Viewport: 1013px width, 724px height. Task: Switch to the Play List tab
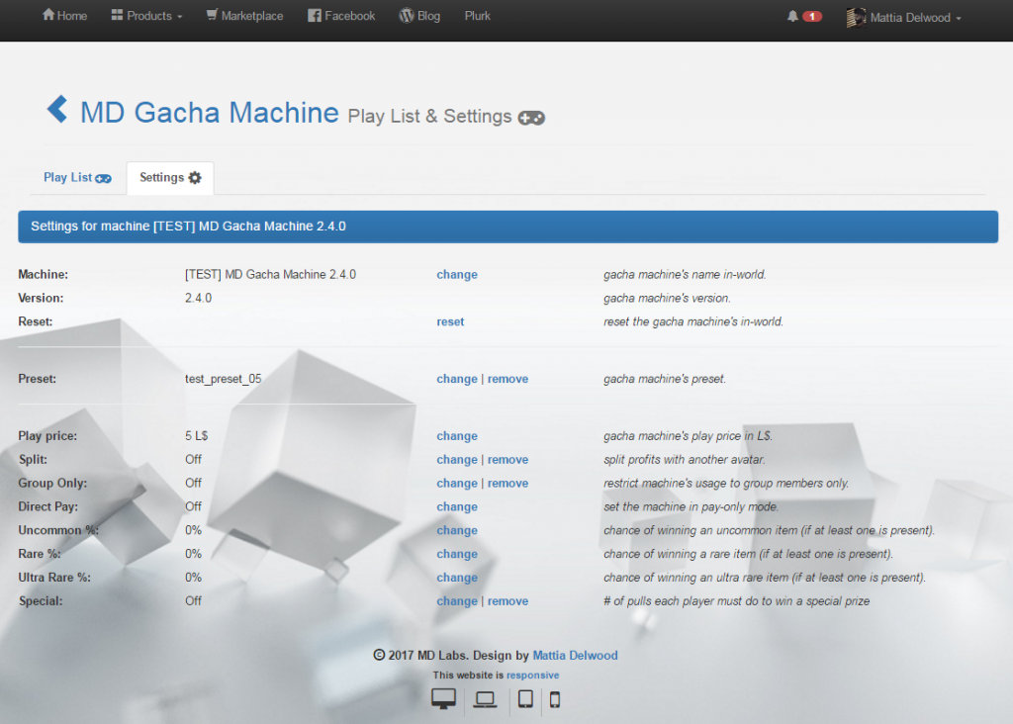76,178
